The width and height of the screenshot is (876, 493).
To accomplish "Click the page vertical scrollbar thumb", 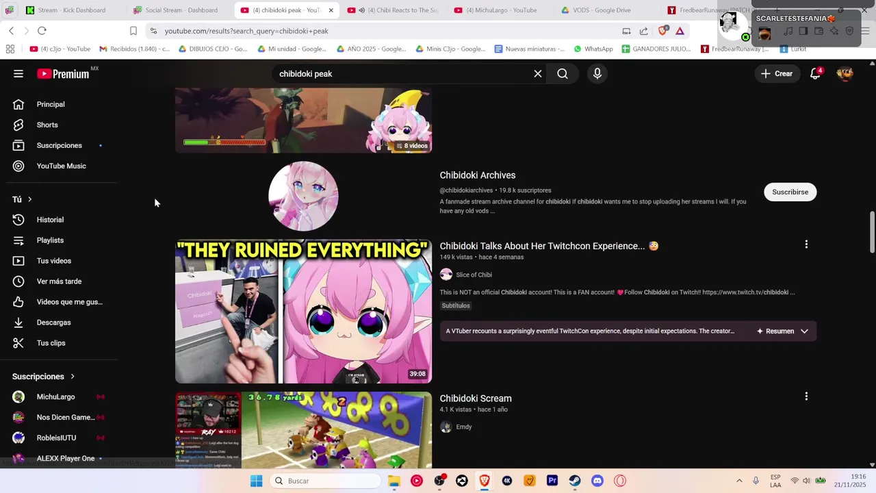I will point(872,232).
